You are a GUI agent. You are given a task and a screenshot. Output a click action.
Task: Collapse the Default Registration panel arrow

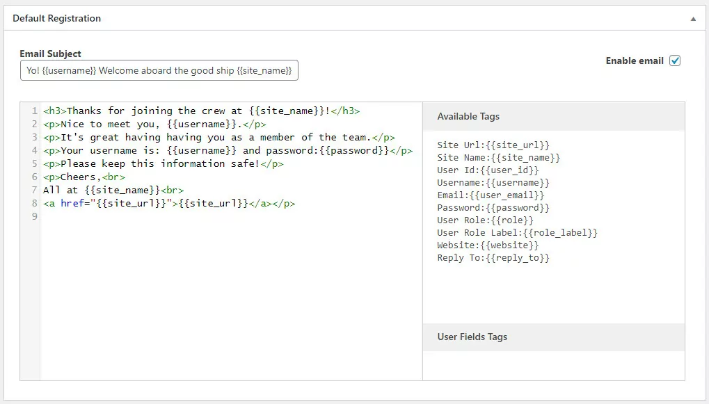coord(693,19)
